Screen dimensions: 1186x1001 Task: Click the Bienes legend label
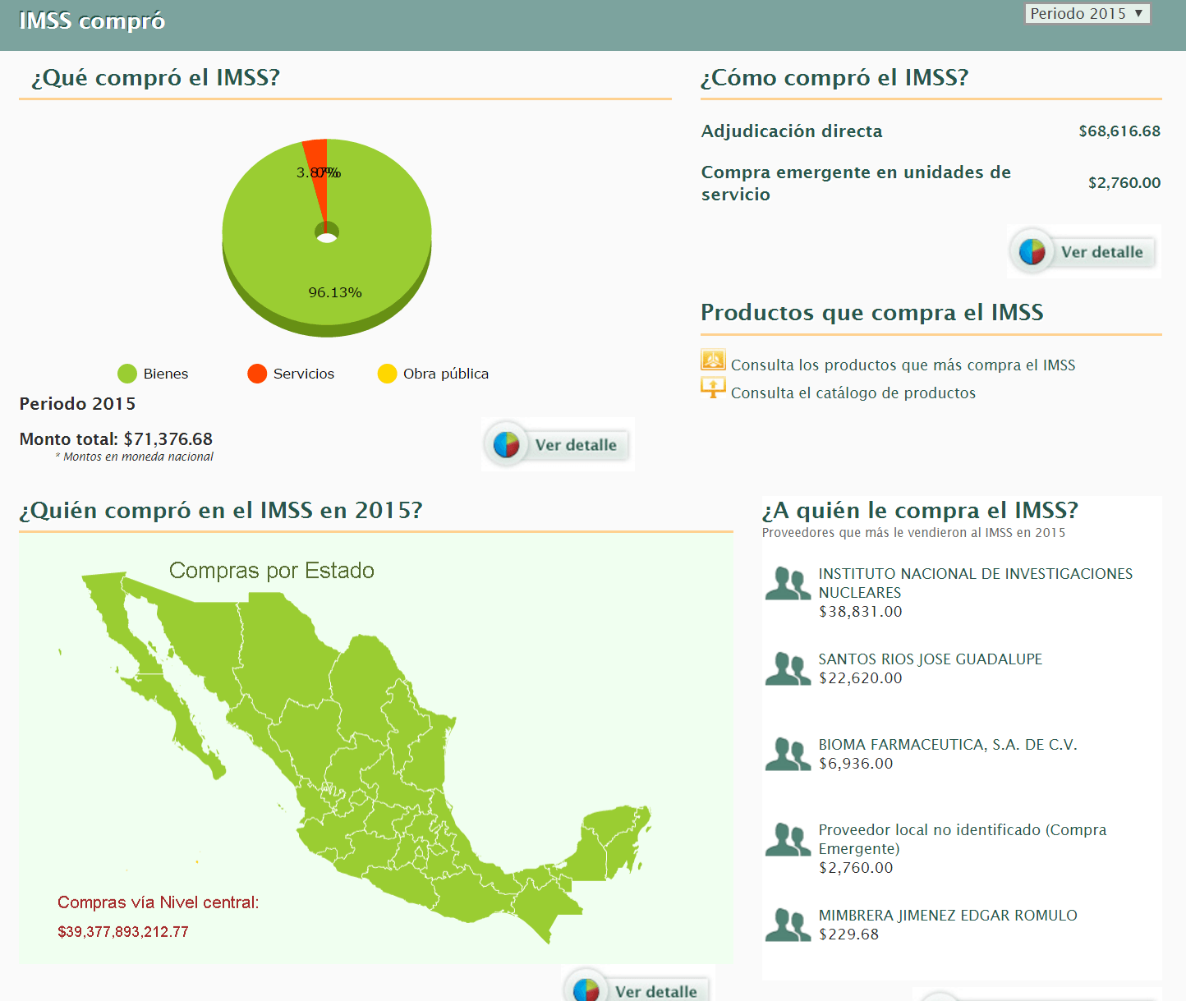click(166, 374)
